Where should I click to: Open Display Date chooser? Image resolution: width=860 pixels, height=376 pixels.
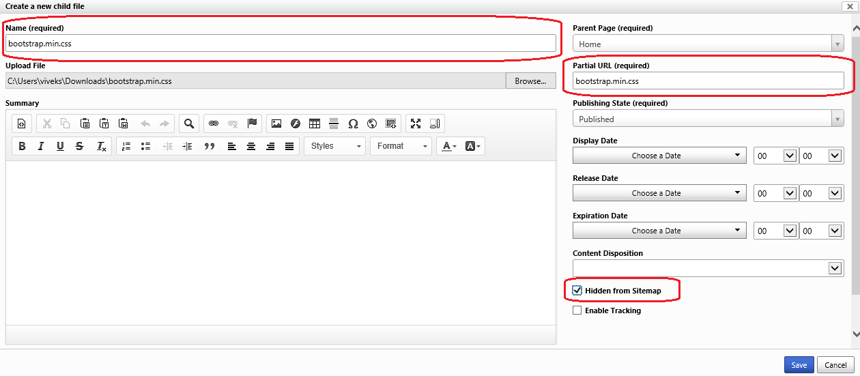pos(659,156)
